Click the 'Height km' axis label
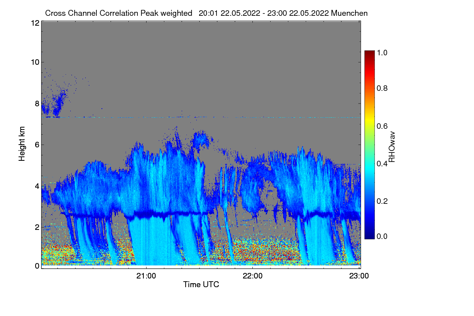Viewport: 474px width, 316px height. 22,143
